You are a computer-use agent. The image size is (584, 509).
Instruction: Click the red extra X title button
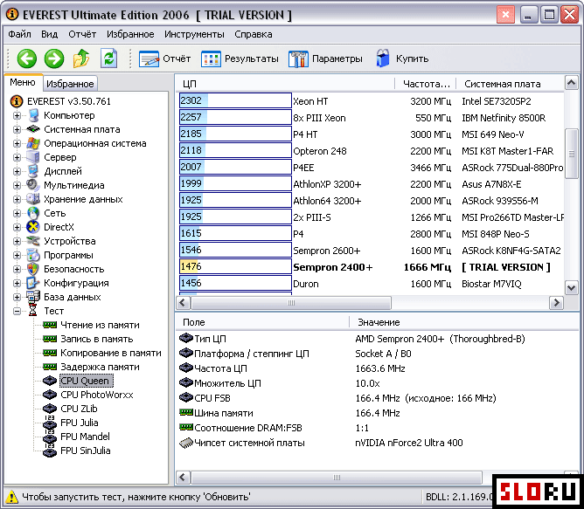pyautogui.click(x=505, y=15)
